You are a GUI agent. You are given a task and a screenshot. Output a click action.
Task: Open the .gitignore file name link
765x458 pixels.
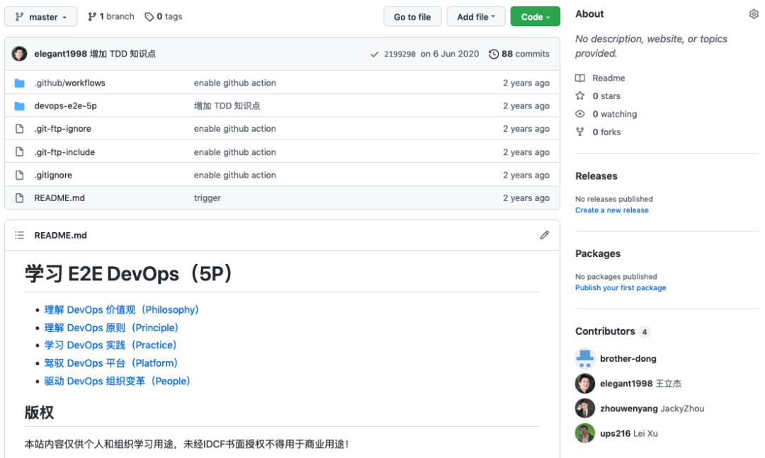53,175
